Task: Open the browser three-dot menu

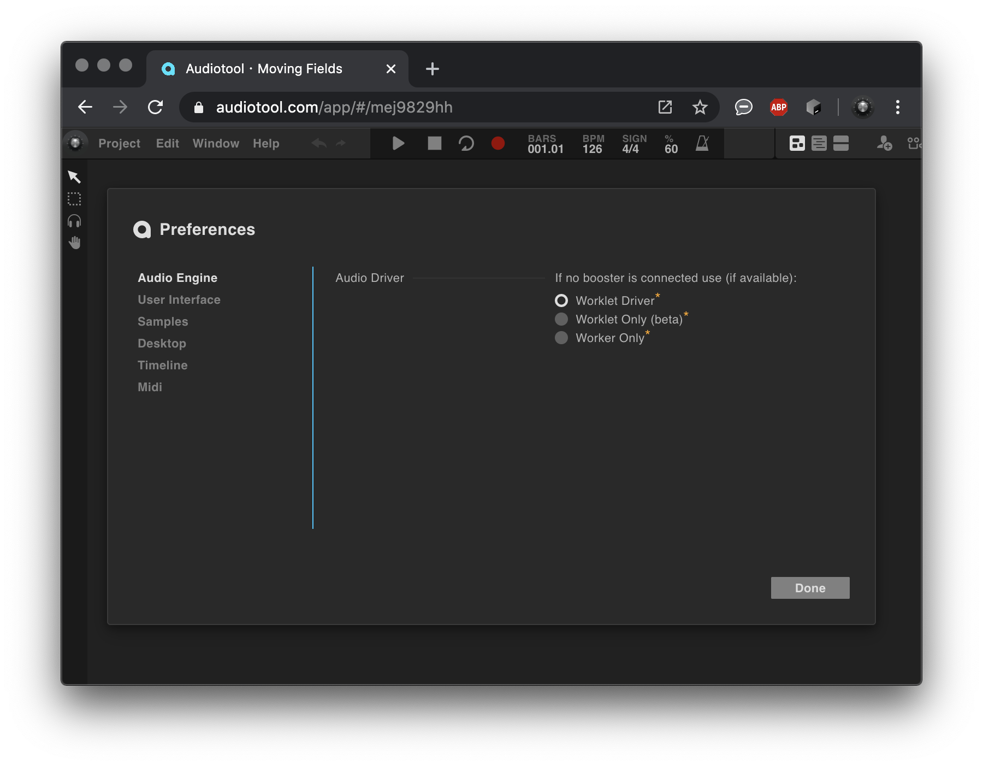Action: (897, 107)
